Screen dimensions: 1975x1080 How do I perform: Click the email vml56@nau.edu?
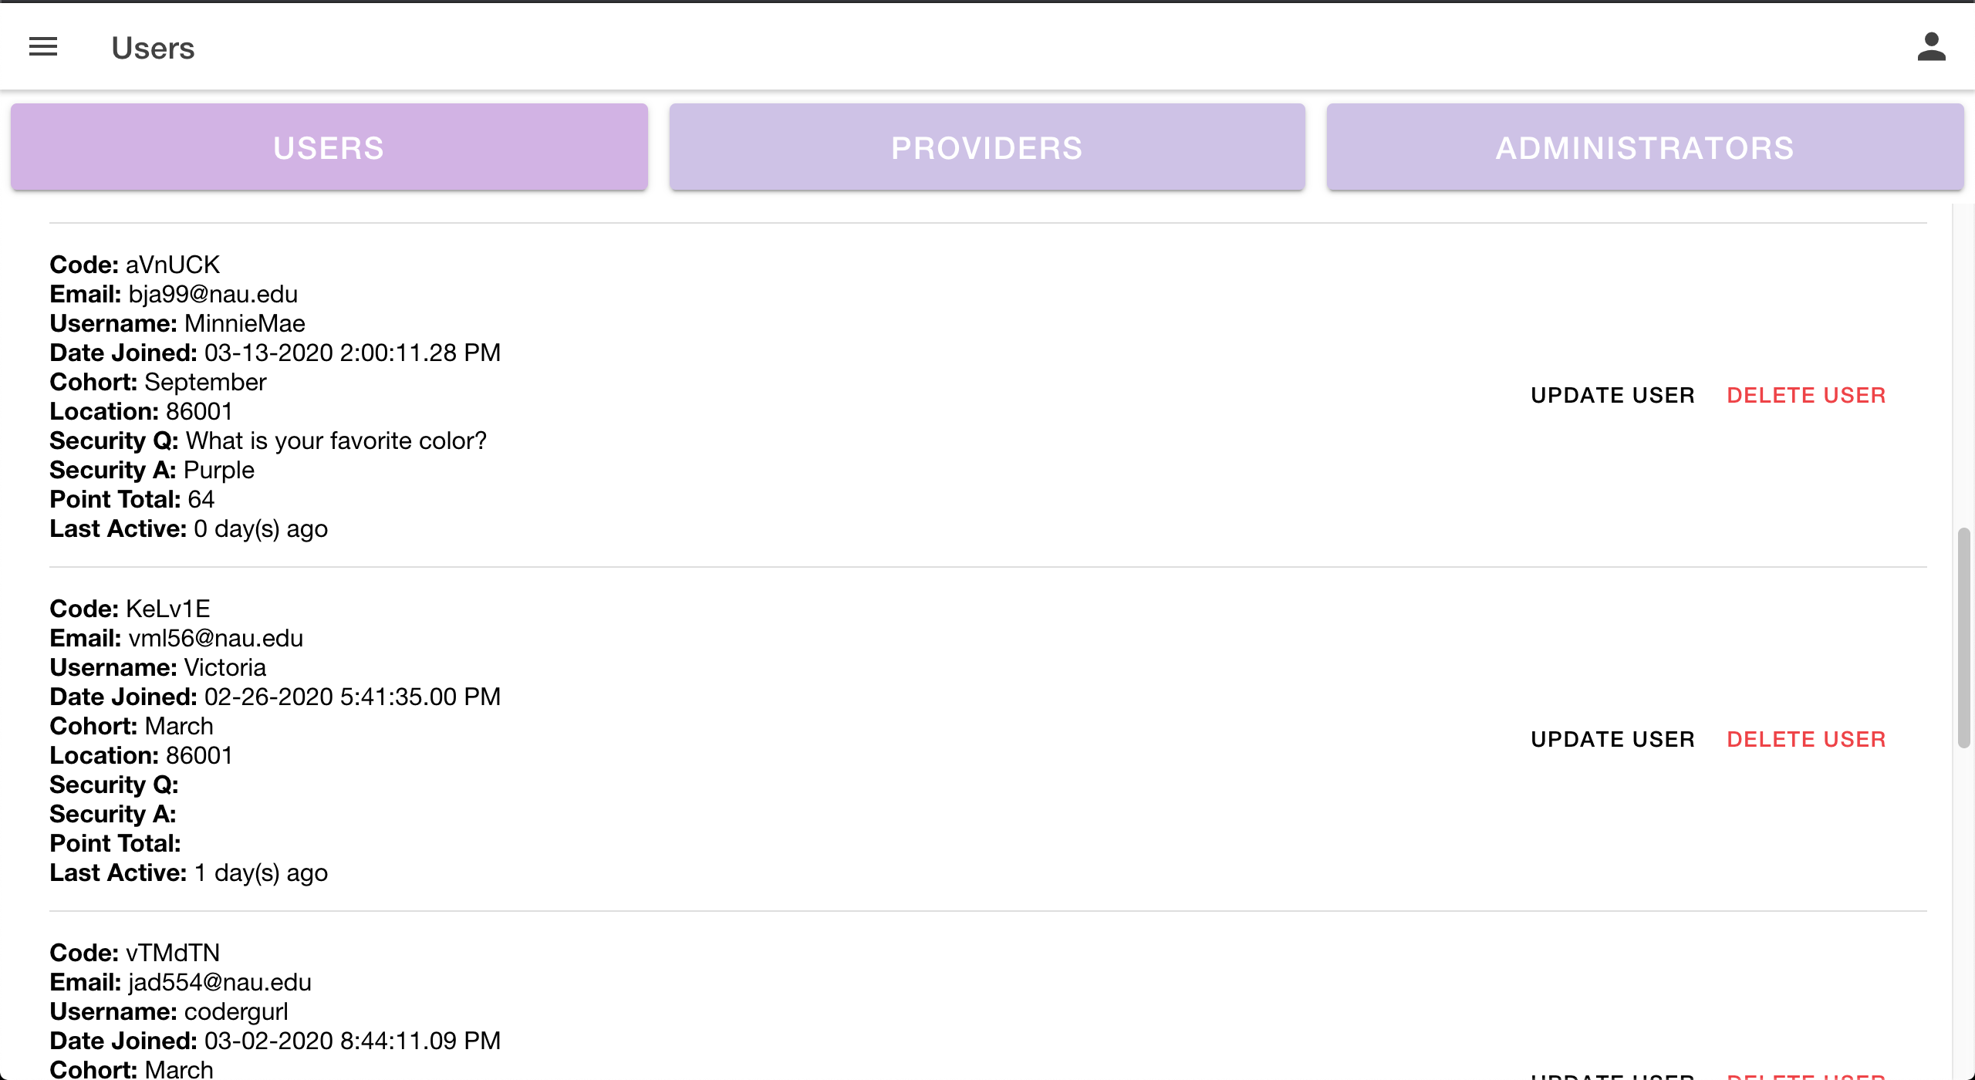pos(215,638)
